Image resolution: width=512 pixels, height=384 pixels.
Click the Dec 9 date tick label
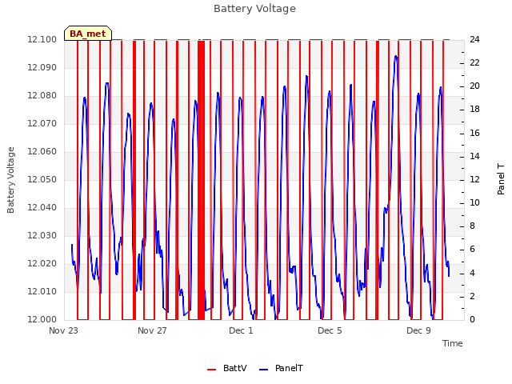click(x=418, y=330)
